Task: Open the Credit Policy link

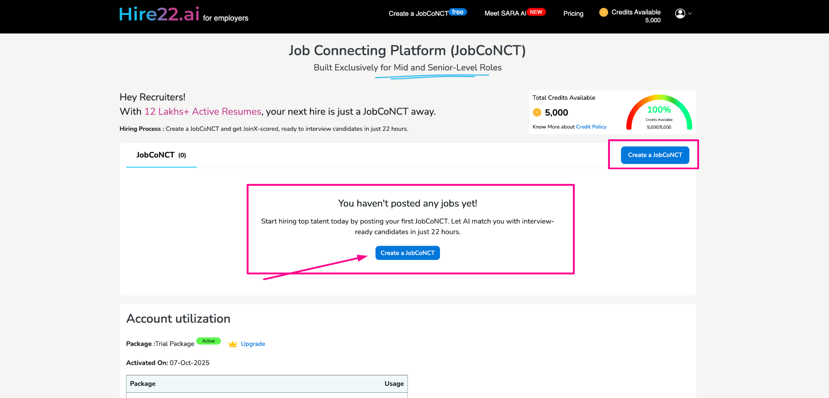Action: point(591,127)
